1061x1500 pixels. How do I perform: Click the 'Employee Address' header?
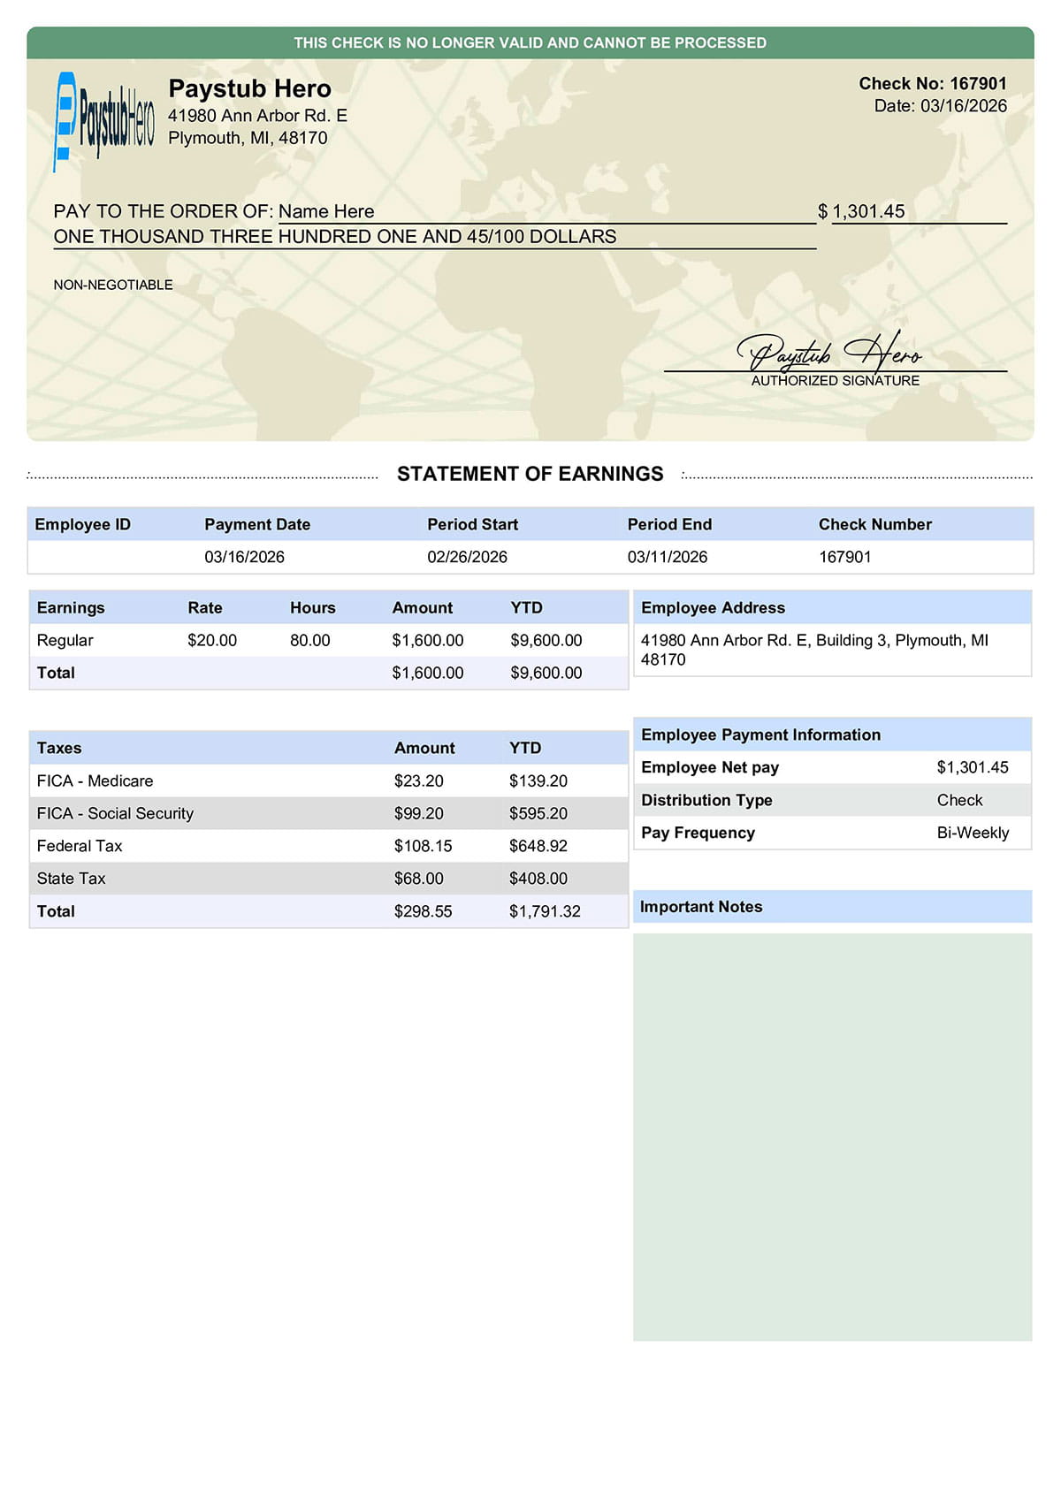click(713, 607)
